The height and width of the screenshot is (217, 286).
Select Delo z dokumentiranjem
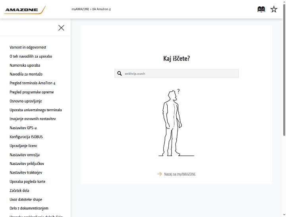point(29,208)
